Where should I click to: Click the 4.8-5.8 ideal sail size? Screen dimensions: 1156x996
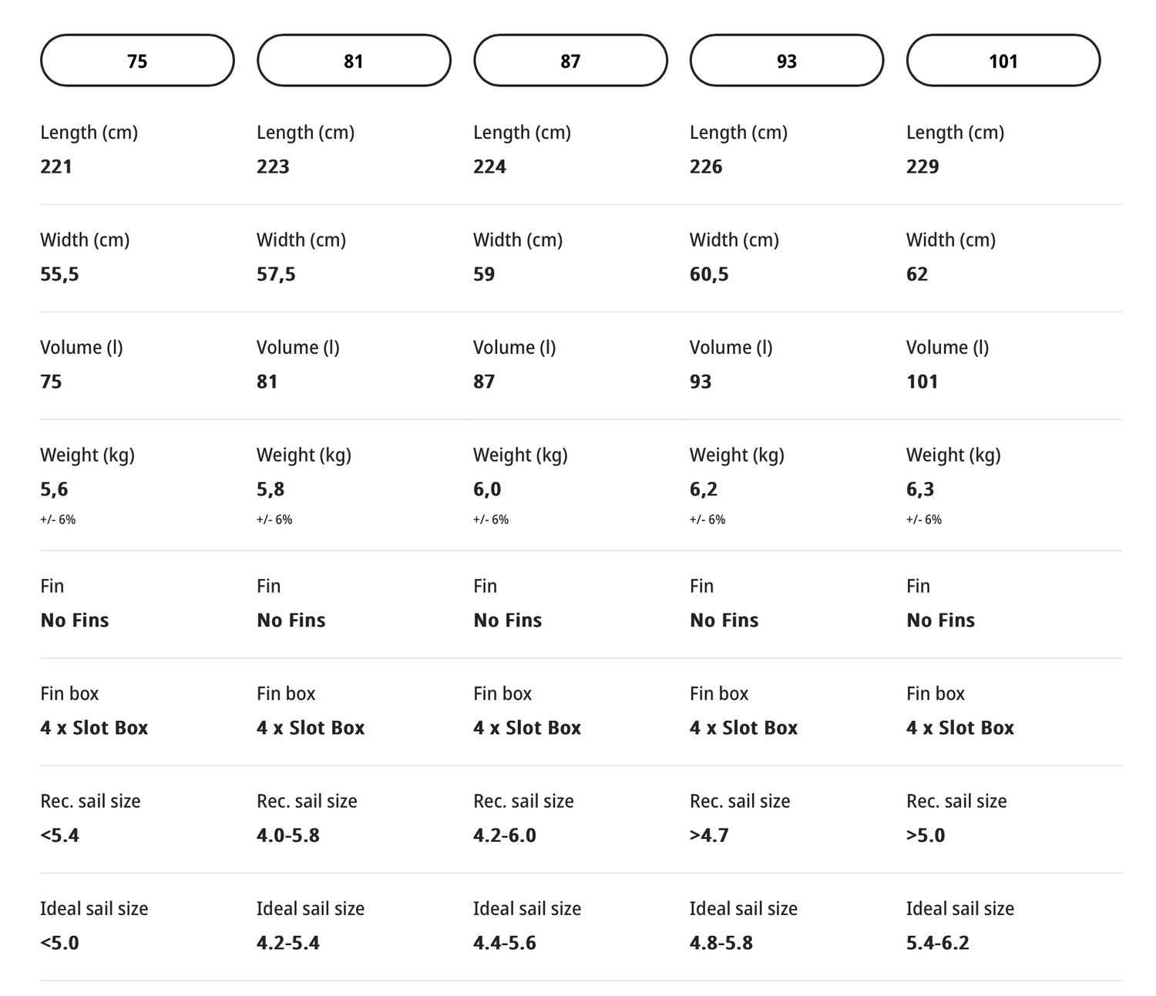(721, 943)
